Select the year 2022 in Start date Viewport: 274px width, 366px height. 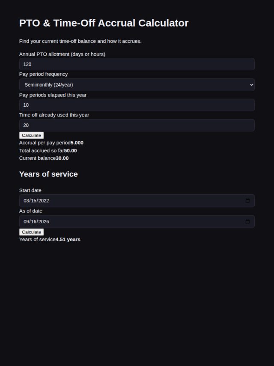click(43, 201)
